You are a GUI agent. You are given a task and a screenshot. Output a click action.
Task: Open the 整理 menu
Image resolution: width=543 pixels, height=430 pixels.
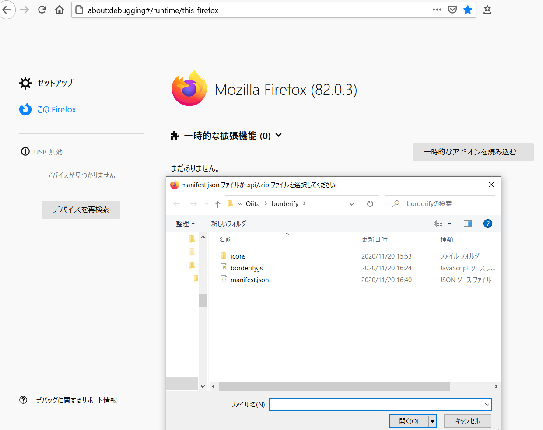click(x=186, y=224)
